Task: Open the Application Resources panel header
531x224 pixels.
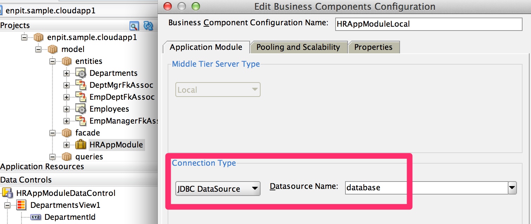Action: 78,166
